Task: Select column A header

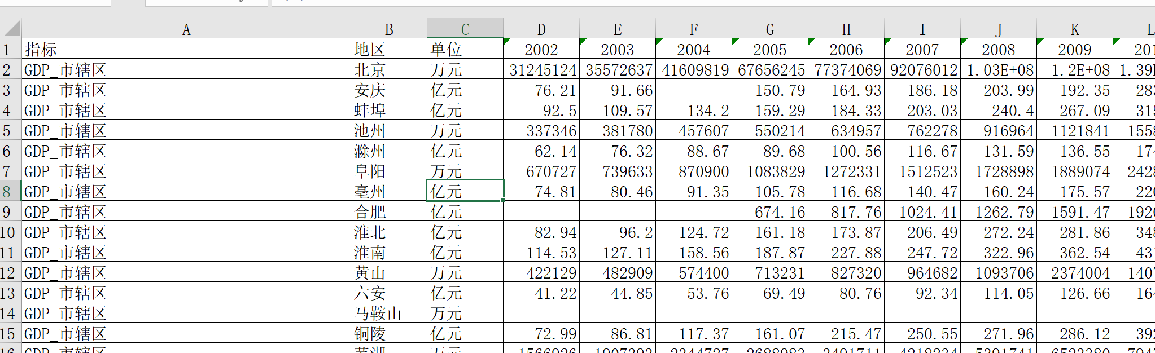Action: (x=186, y=29)
